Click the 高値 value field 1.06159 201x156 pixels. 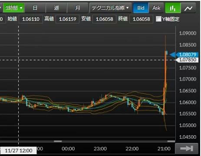68,19
